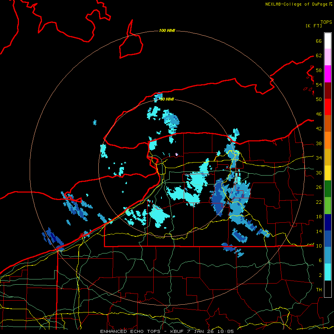Click the "TH" threshold legend label
Image resolution: width=334 pixels, height=334 pixels.
[x=319, y=290]
